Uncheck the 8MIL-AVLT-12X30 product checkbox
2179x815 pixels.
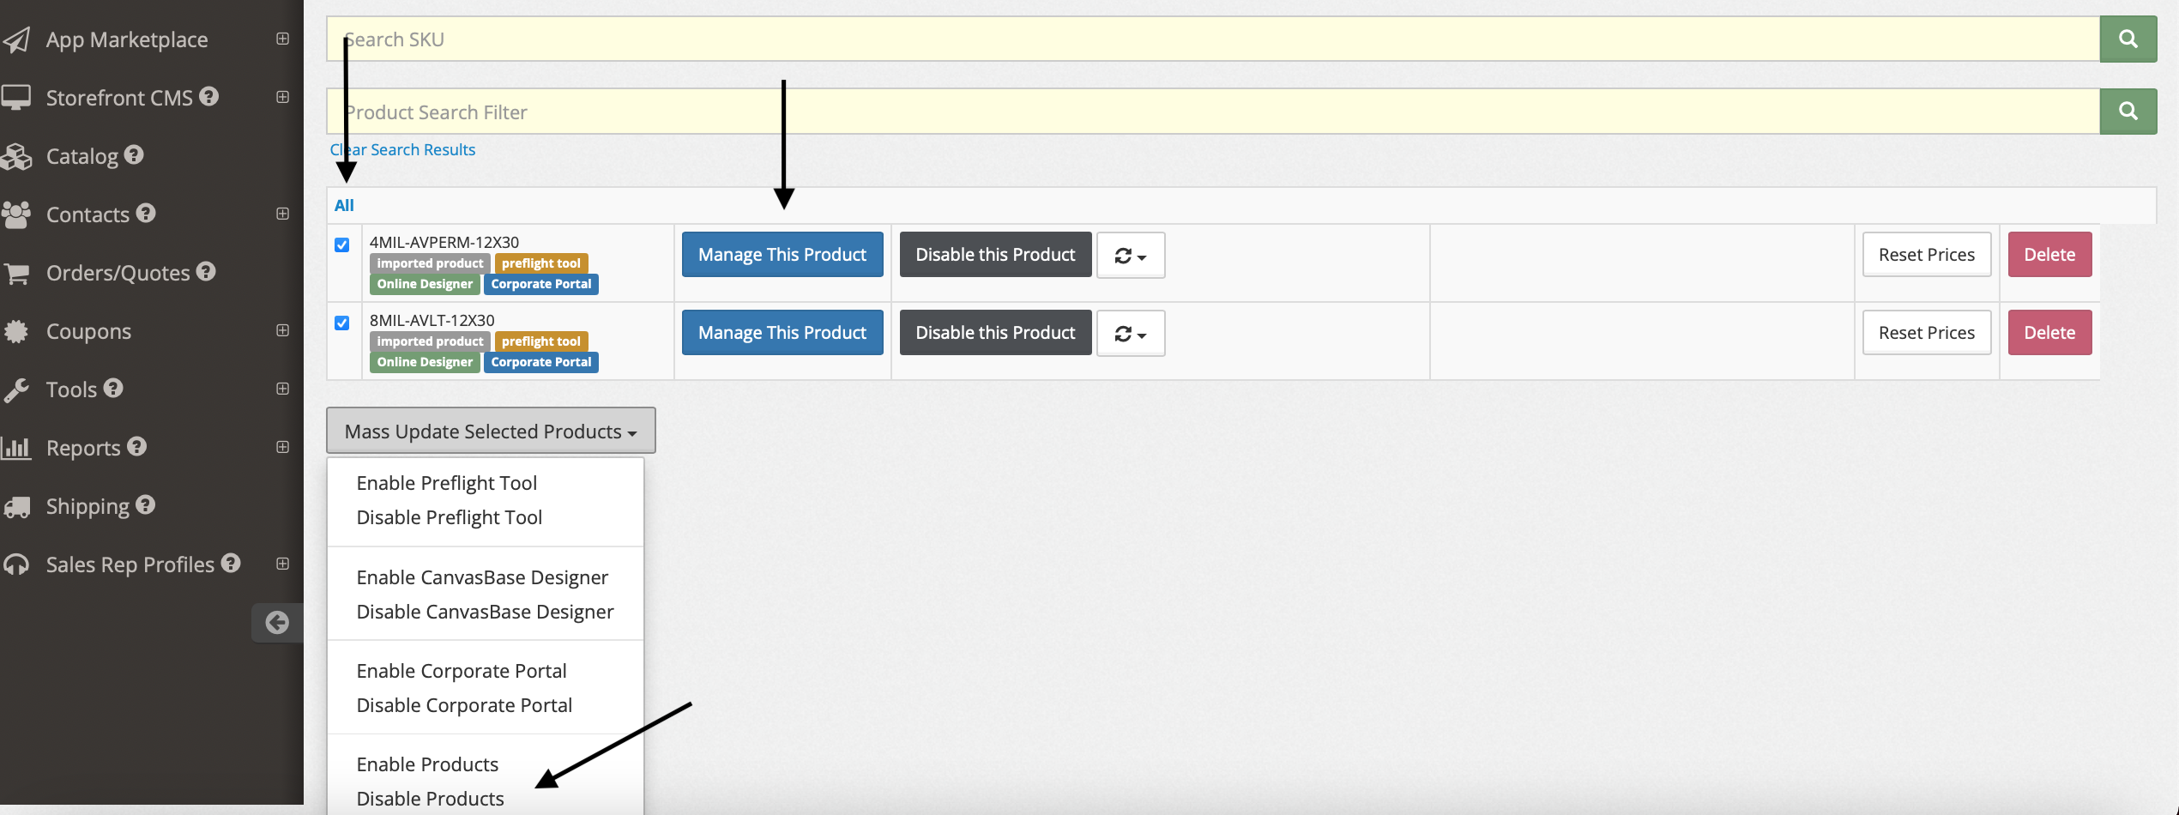[342, 323]
